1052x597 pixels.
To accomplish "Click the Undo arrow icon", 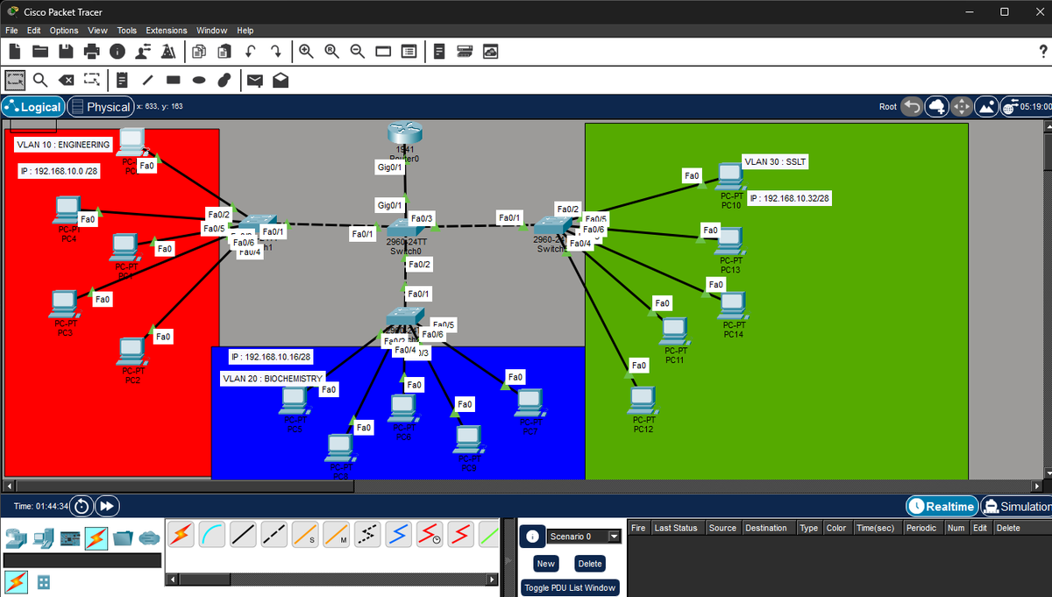I will [x=250, y=52].
